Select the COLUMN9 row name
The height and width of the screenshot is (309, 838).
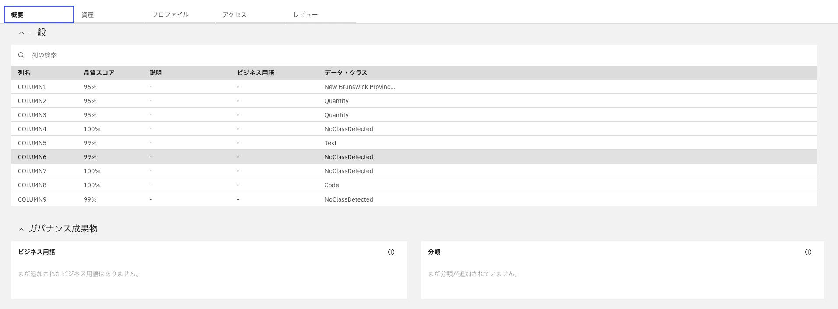coord(32,199)
